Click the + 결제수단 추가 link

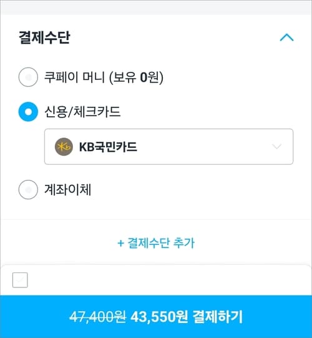tap(156, 242)
